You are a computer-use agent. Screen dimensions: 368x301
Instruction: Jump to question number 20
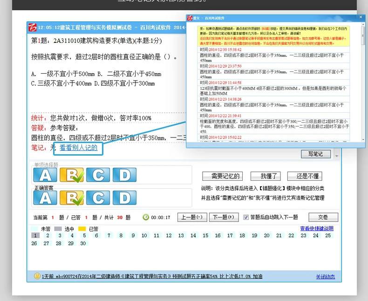coord(266,235)
